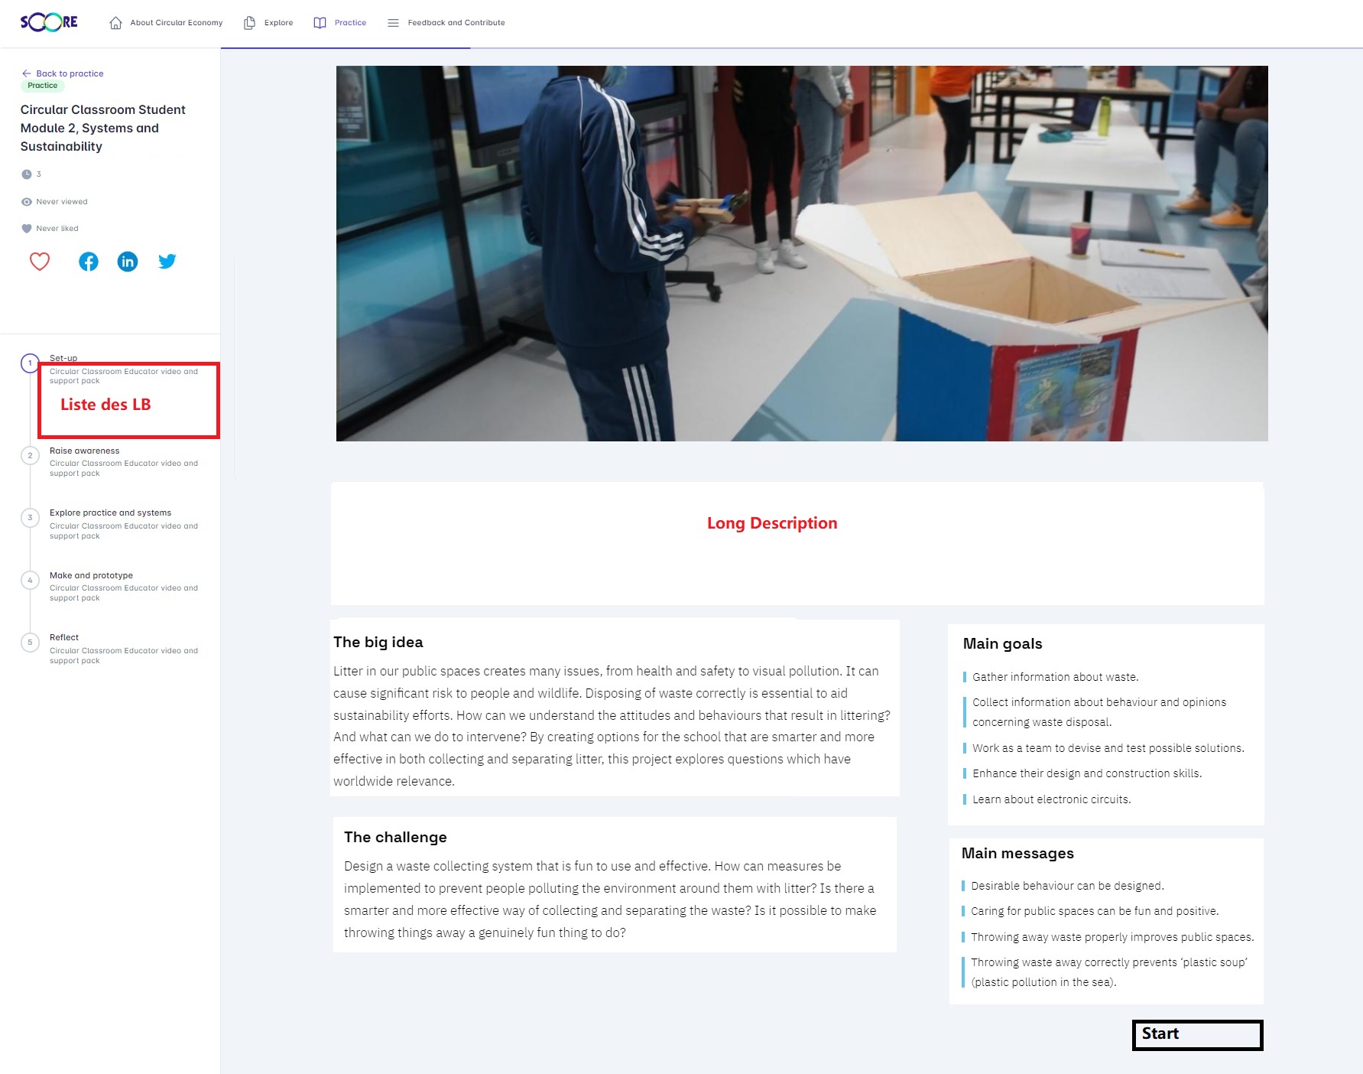Screen dimensions: 1363x1074
Task: Select step 2 Raise awareness
Action: [x=84, y=451]
